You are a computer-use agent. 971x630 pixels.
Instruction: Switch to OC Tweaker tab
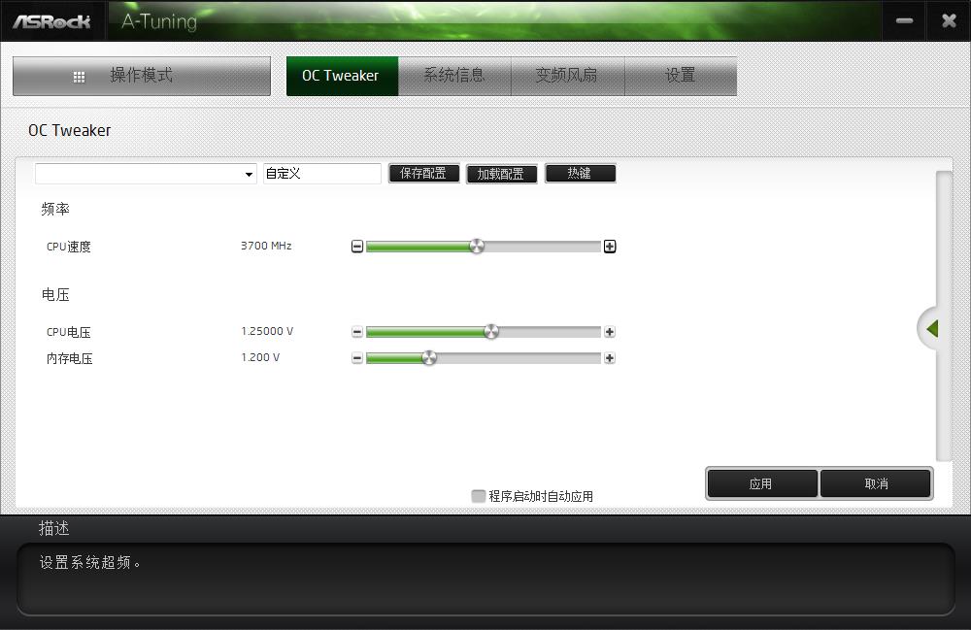tap(343, 76)
